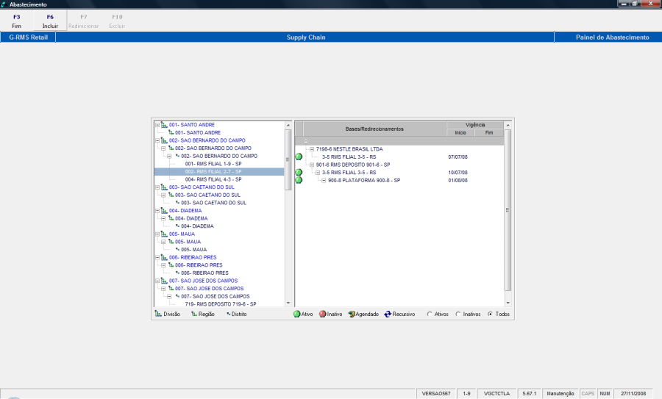Click 3-5 RMS FILIAL row under NESTLE BRASIL

349,157
